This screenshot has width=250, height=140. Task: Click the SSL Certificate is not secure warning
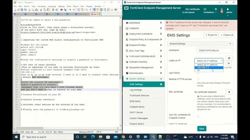191,10
